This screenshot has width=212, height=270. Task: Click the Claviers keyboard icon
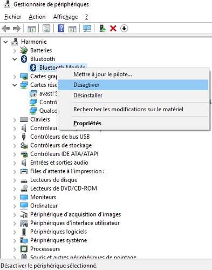pyautogui.click(x=24, y=119)
